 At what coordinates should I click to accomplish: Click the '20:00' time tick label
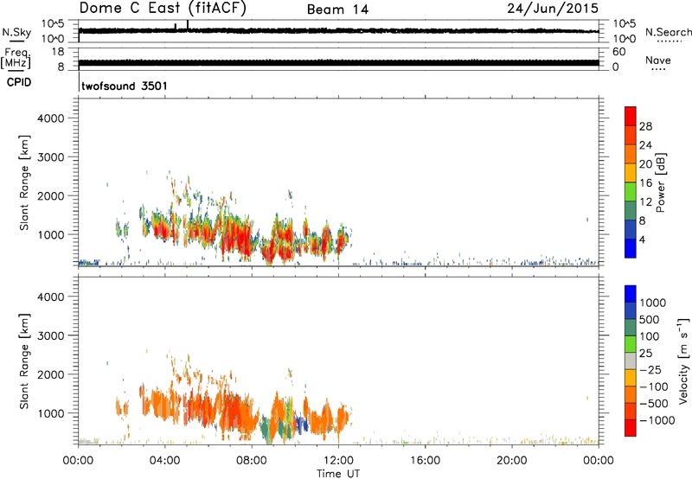point(511,461)
